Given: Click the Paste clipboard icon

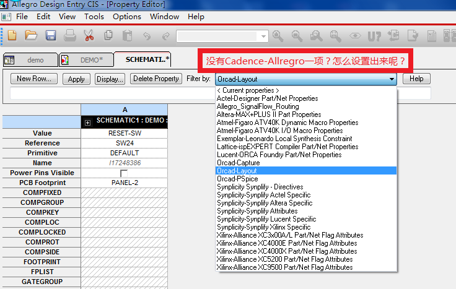Looking at the screenshot, I should coord(128,36).
